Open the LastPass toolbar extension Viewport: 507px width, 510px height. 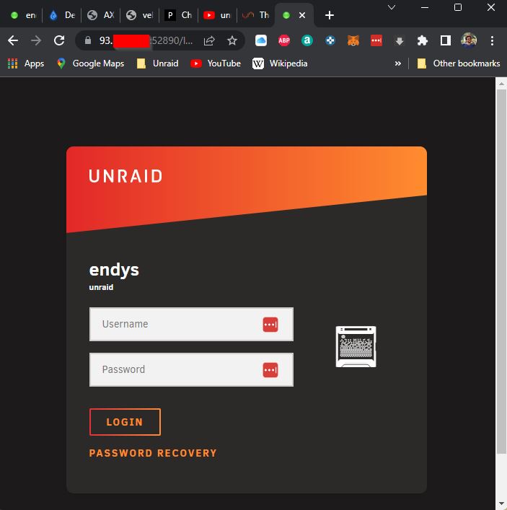click(x=376, y=40)
